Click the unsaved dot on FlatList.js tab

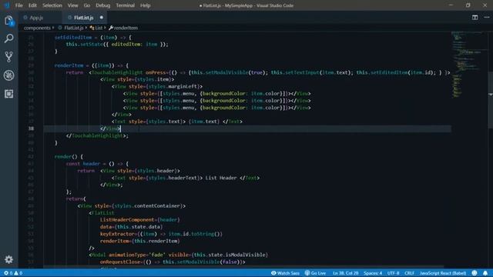tap(102, 18)
